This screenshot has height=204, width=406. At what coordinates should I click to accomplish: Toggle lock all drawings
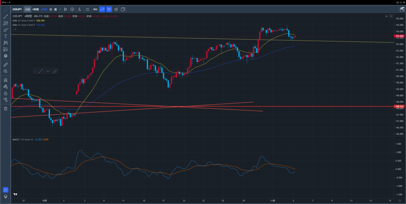click(x=6, y=93)
